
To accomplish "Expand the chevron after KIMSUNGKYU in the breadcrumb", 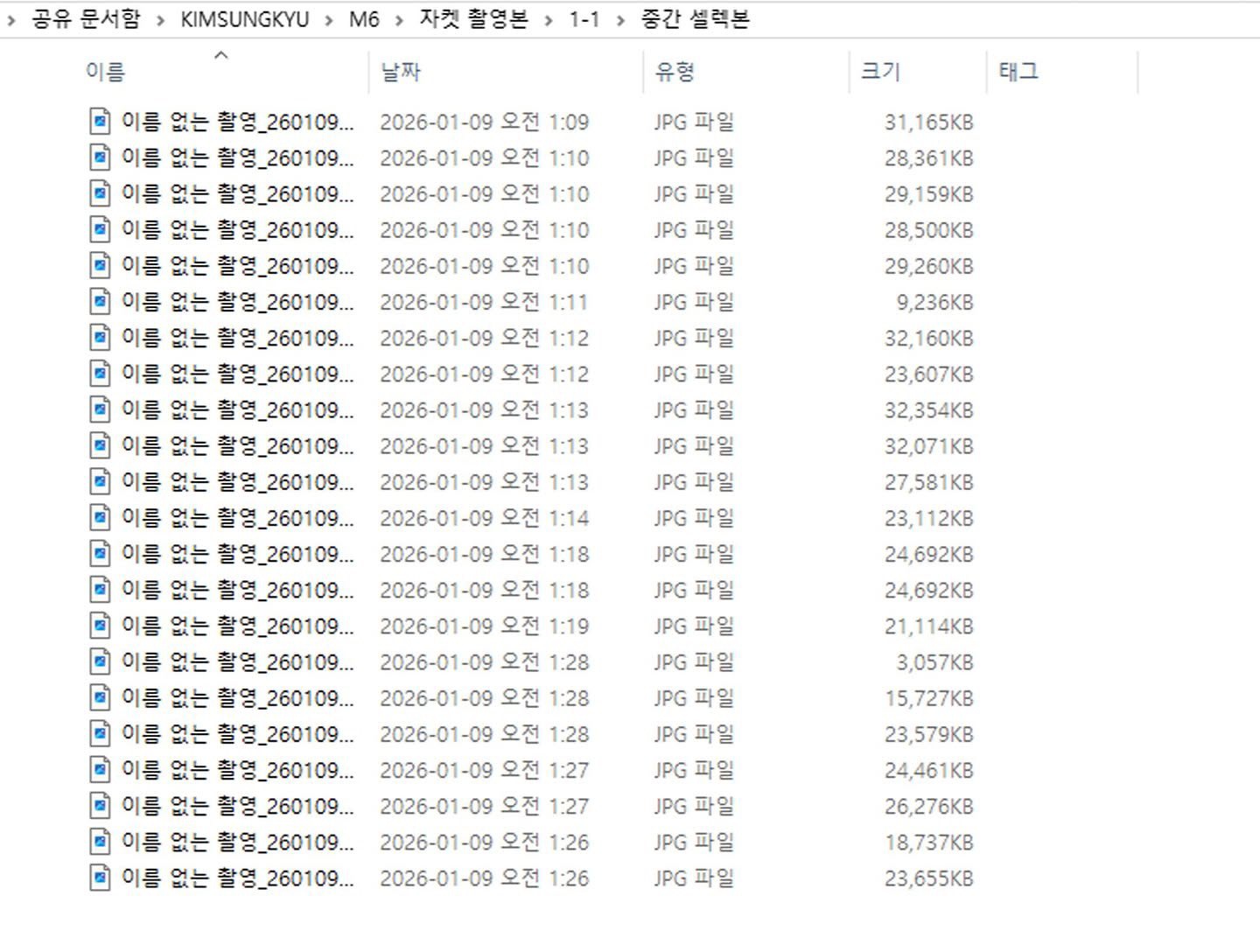I will coord(329,20).
